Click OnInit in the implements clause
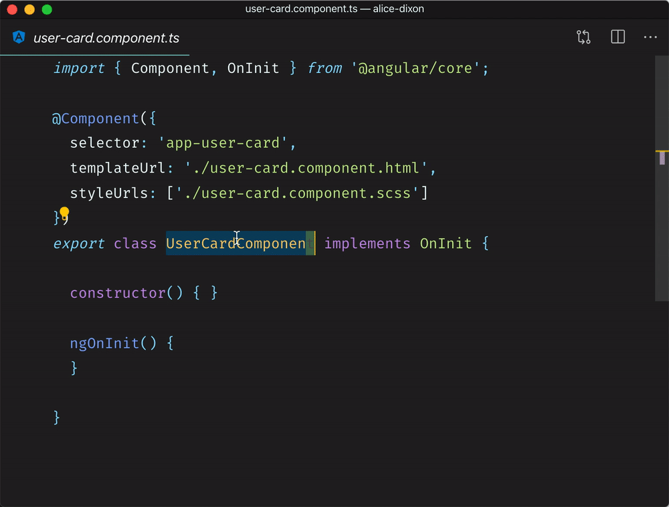Viewport: 669px width, 507px height. coord(446,243)
